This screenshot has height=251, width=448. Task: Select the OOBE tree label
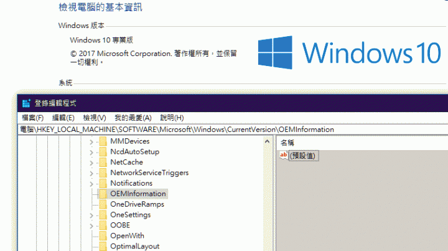(120, 225)
